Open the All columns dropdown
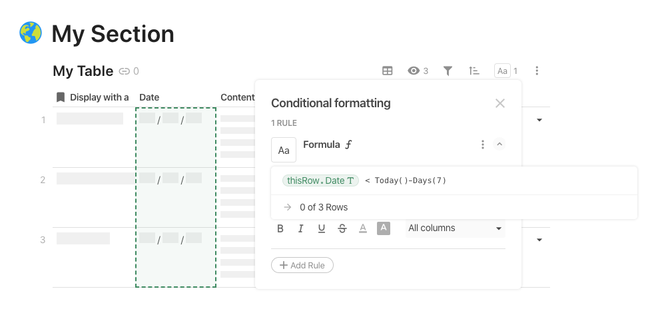The image size is (660, 325). (455, 228)
